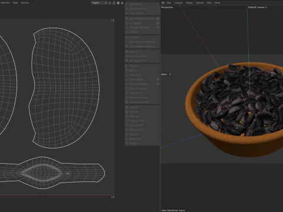The image size is (283, 212).
Task: Open the 3D viewport hamburger menu
Action: pyautogui.click(x=163, y=3)
